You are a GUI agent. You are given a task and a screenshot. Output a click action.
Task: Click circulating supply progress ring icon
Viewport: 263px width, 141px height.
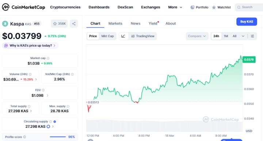[x=48, y=126]
